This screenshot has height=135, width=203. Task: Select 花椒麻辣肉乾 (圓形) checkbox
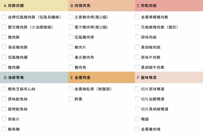click(138, 27)
